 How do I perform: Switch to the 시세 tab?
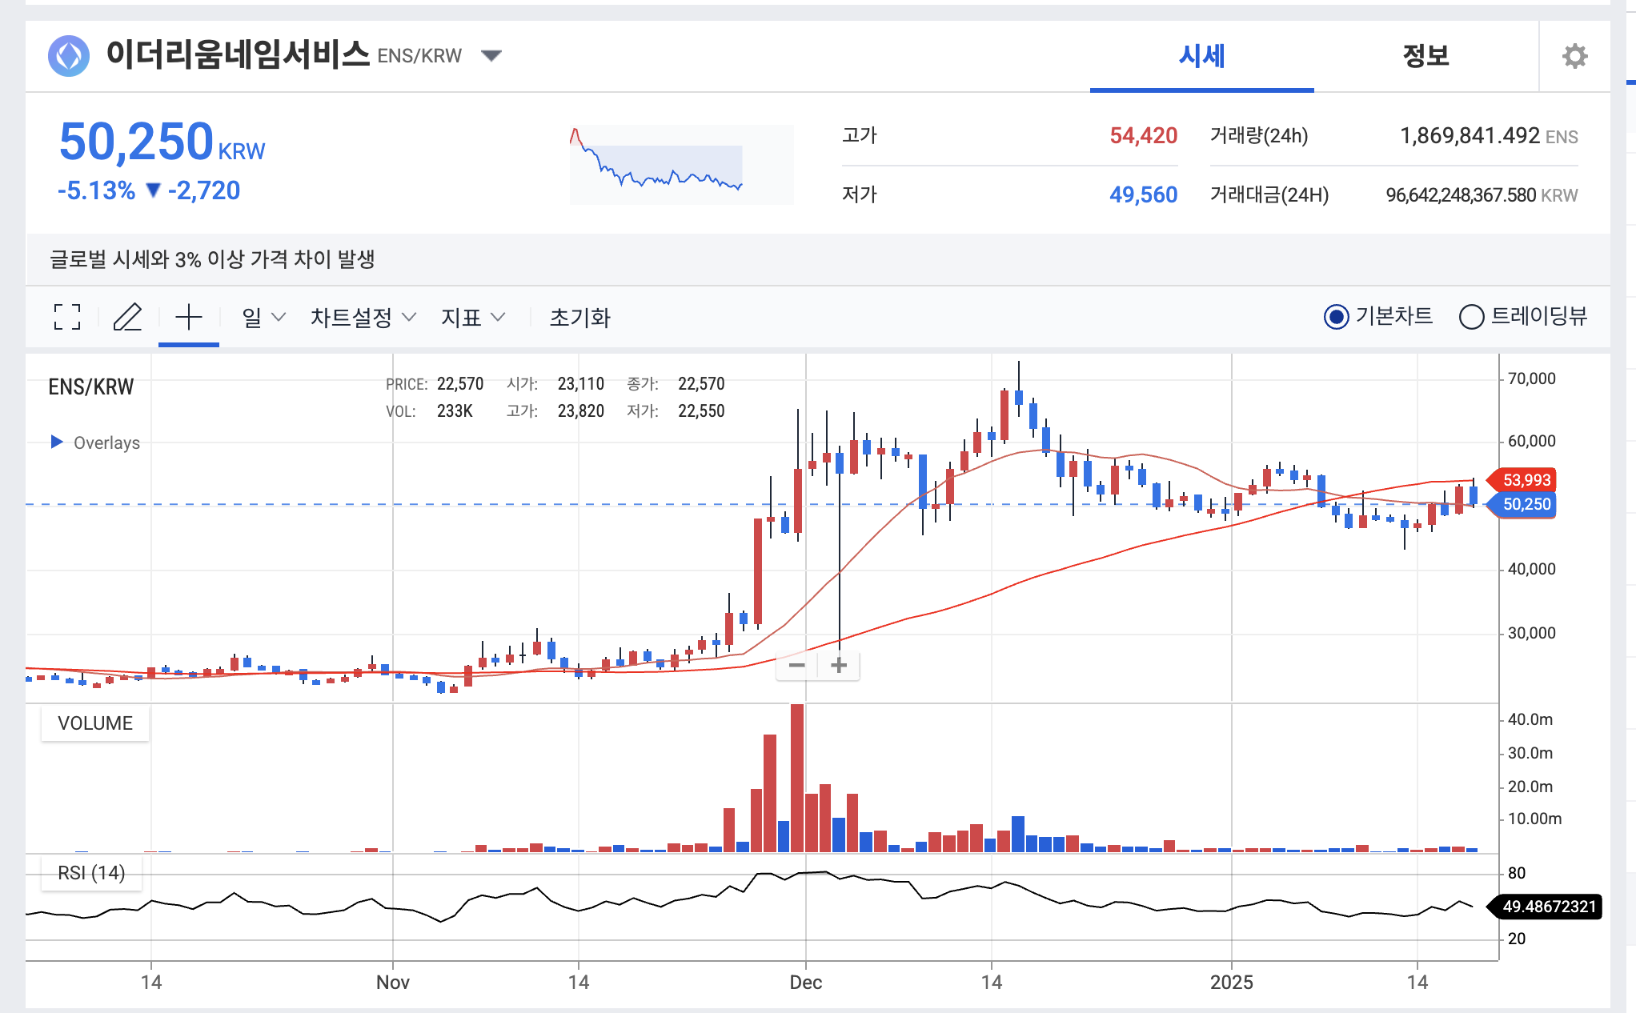[1201, 56]
